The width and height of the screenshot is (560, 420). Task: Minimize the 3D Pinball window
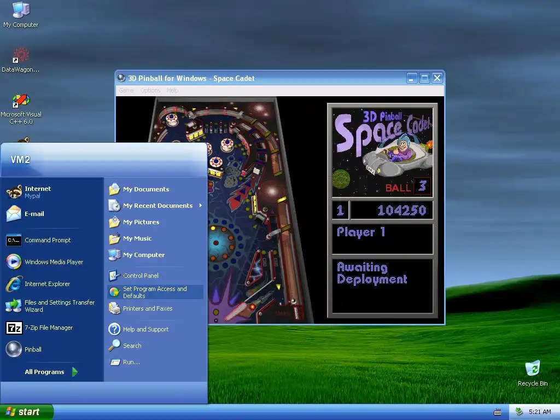click(x=412, y=78)
